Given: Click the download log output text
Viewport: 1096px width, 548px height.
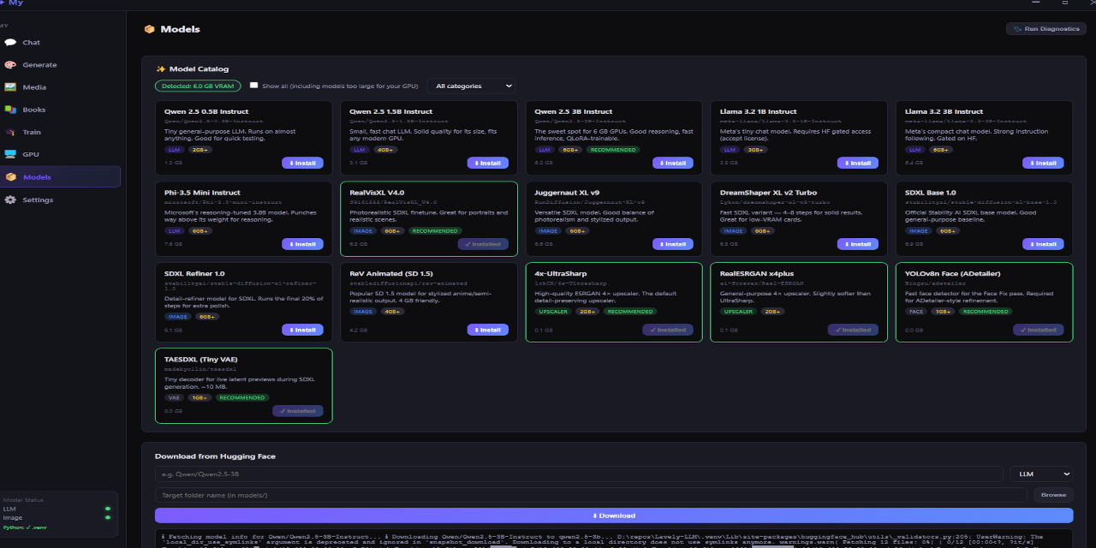Looking at the screenshot, I should (x=614, y=540).
